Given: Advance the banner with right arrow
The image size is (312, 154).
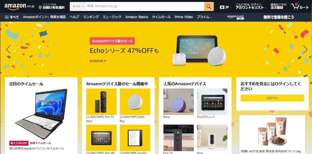Looking at the screenshot, I should (x=305, y=49).
